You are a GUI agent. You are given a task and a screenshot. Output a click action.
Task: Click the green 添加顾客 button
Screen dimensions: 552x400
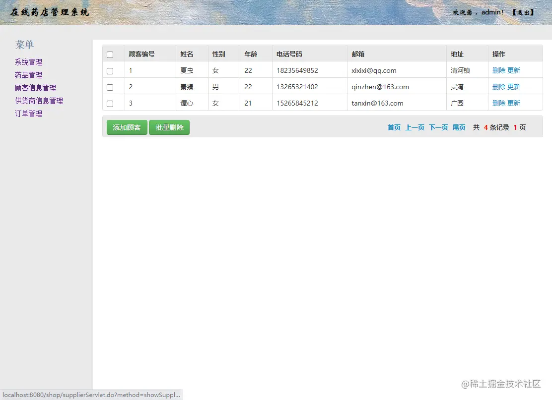coord(126,127)
